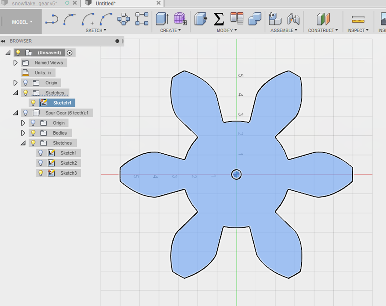Hide Sketch1 using its lightbulb toggle
386x306 pixels.
[x=33, y=102]
